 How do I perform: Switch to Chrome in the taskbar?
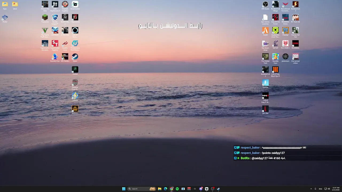(172, 189)
